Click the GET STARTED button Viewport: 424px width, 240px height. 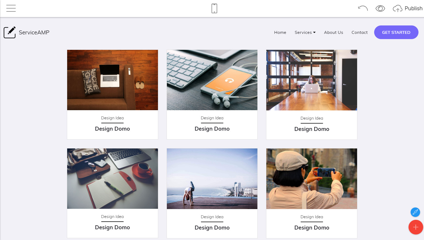click(396, 32)
